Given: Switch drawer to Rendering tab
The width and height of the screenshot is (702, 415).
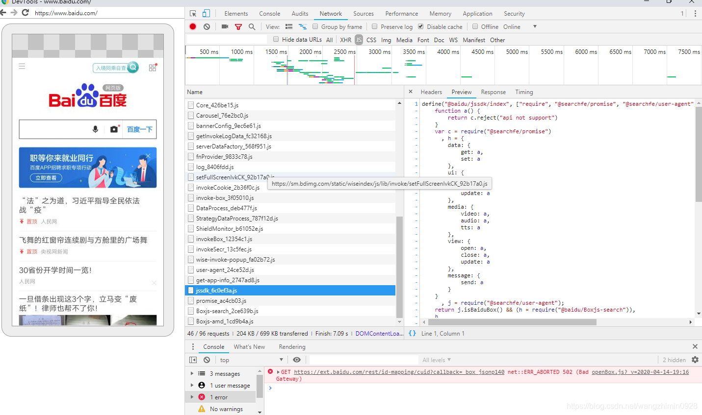Looking at the screenshot, I should click(x=292, y=346).
